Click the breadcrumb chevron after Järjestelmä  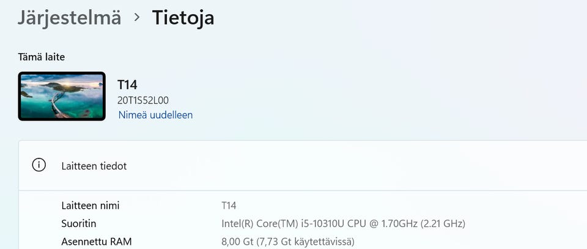(136, 17)
